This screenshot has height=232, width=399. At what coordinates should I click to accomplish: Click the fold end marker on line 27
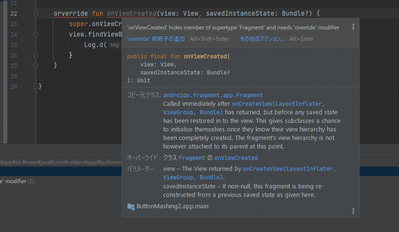click(x=36, y=65)
